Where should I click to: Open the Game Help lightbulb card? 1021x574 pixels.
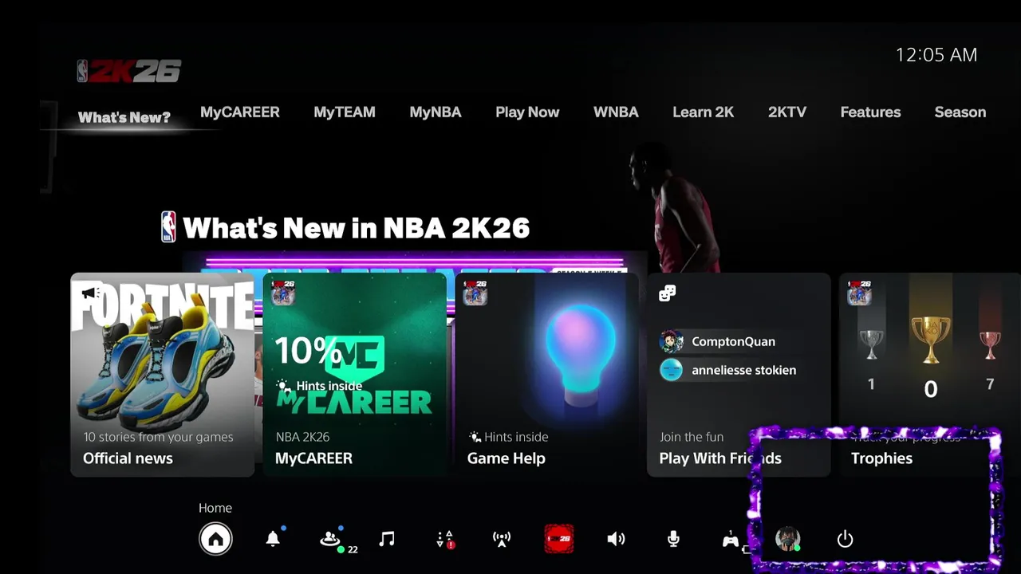click(546, 375)
